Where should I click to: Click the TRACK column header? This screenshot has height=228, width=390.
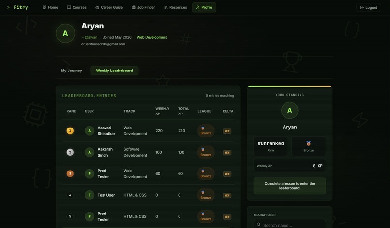[129, 111]
